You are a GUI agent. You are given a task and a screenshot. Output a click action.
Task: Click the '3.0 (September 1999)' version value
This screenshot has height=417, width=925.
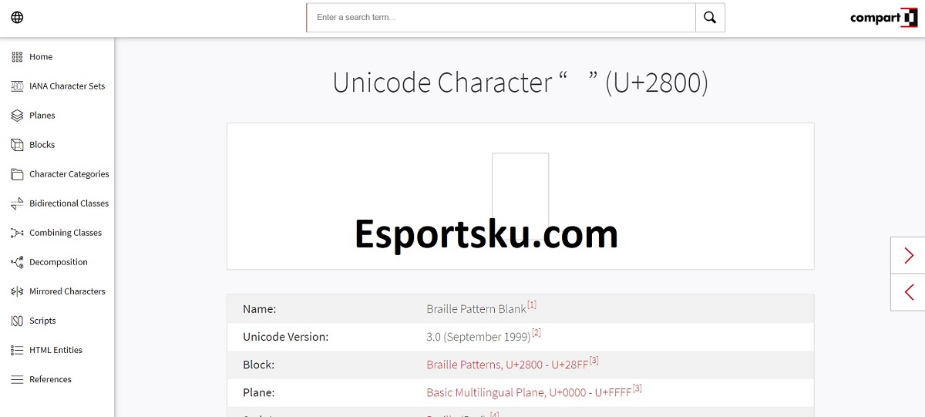pos(479,337)
